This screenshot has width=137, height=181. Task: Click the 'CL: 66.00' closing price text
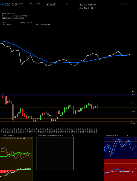[x=50, y=5]
